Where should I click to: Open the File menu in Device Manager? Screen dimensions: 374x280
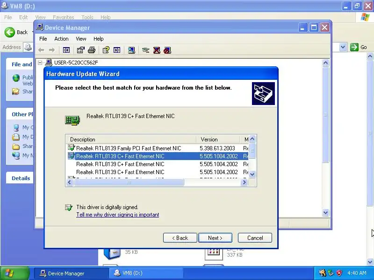pyautogui.click(x=43, y=39)
